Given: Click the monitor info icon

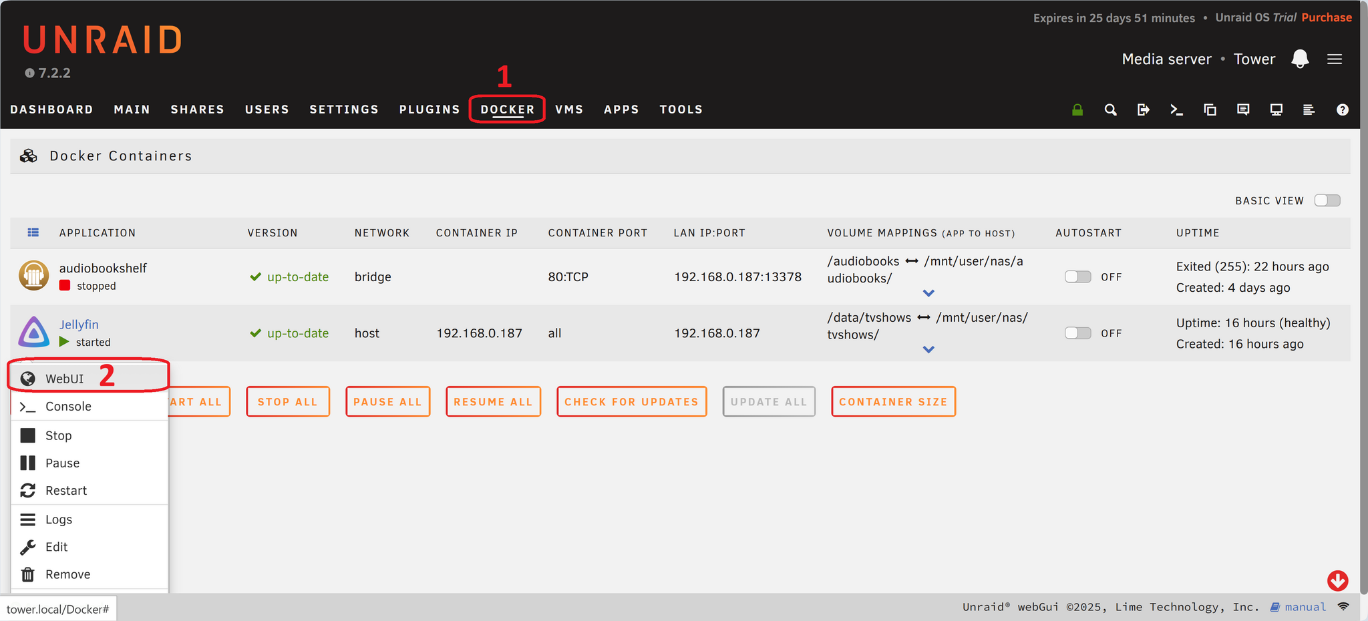Looking at the screenshot, I should tap(1276, 110).
